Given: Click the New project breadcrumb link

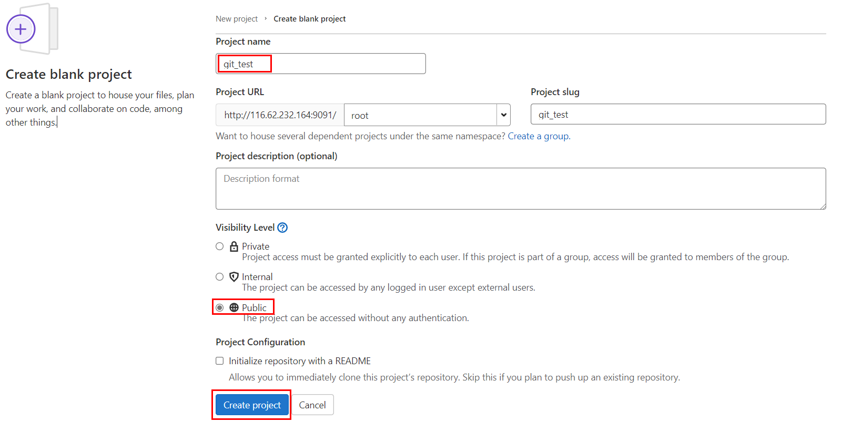Looking at the screenshot, I should [x=237, y=18].
